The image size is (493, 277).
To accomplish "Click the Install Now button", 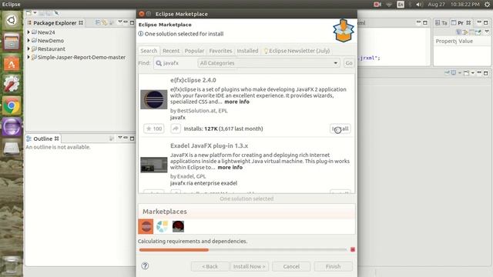I will pyautogui.click(x=249, y=266).
